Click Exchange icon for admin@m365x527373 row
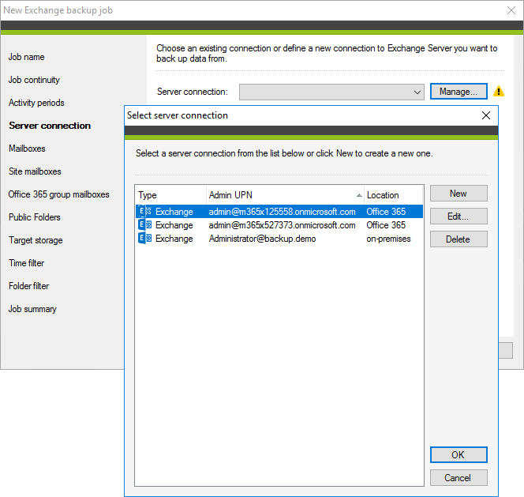The width and height of the screenshot is (524, 497). click(144, 225)
